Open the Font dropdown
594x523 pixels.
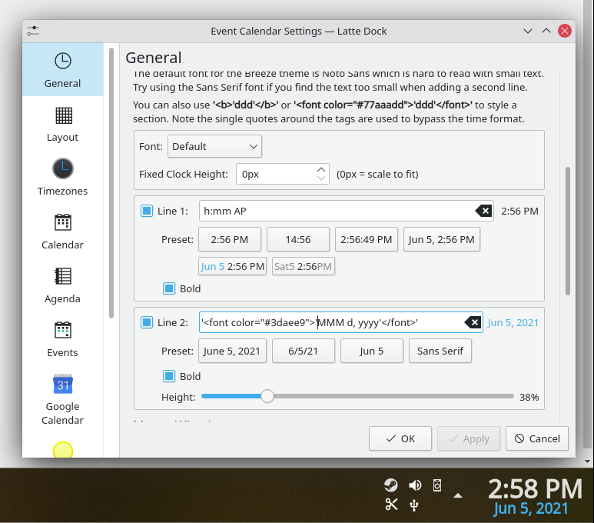tap(214, 146)
